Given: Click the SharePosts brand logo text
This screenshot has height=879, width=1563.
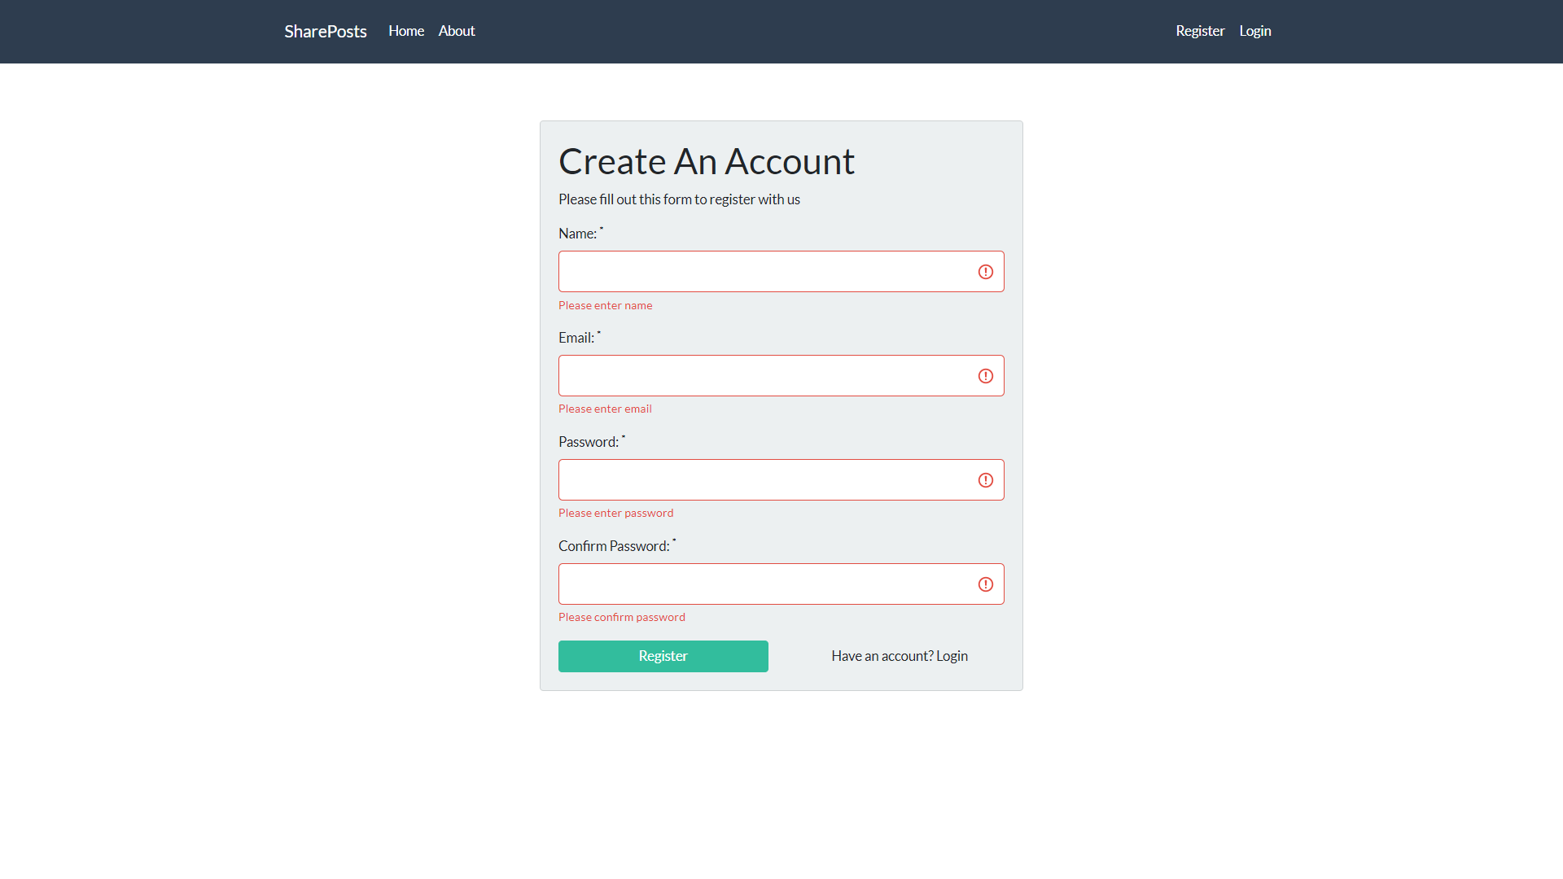Looking at the screenshot, I should click(326, 31).
